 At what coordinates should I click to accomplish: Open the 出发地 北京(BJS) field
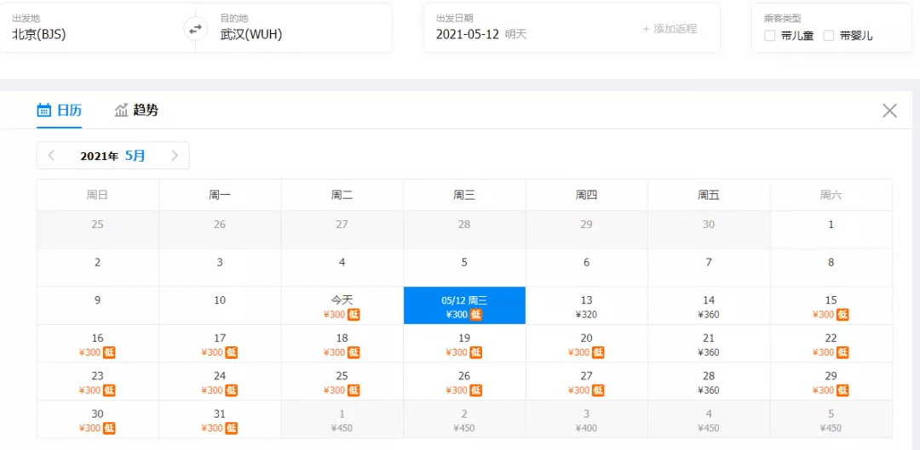(x=97, y=28)
